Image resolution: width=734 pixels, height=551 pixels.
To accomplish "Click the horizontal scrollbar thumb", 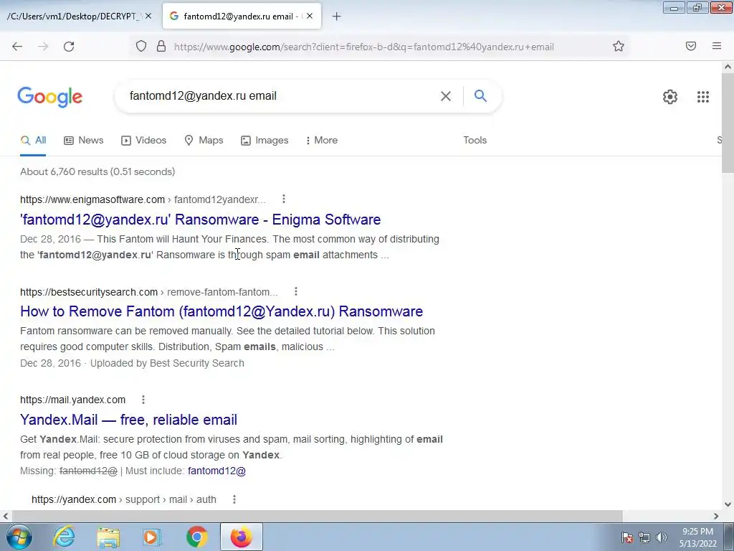I will pyautogui.click(x=316, y=516).
